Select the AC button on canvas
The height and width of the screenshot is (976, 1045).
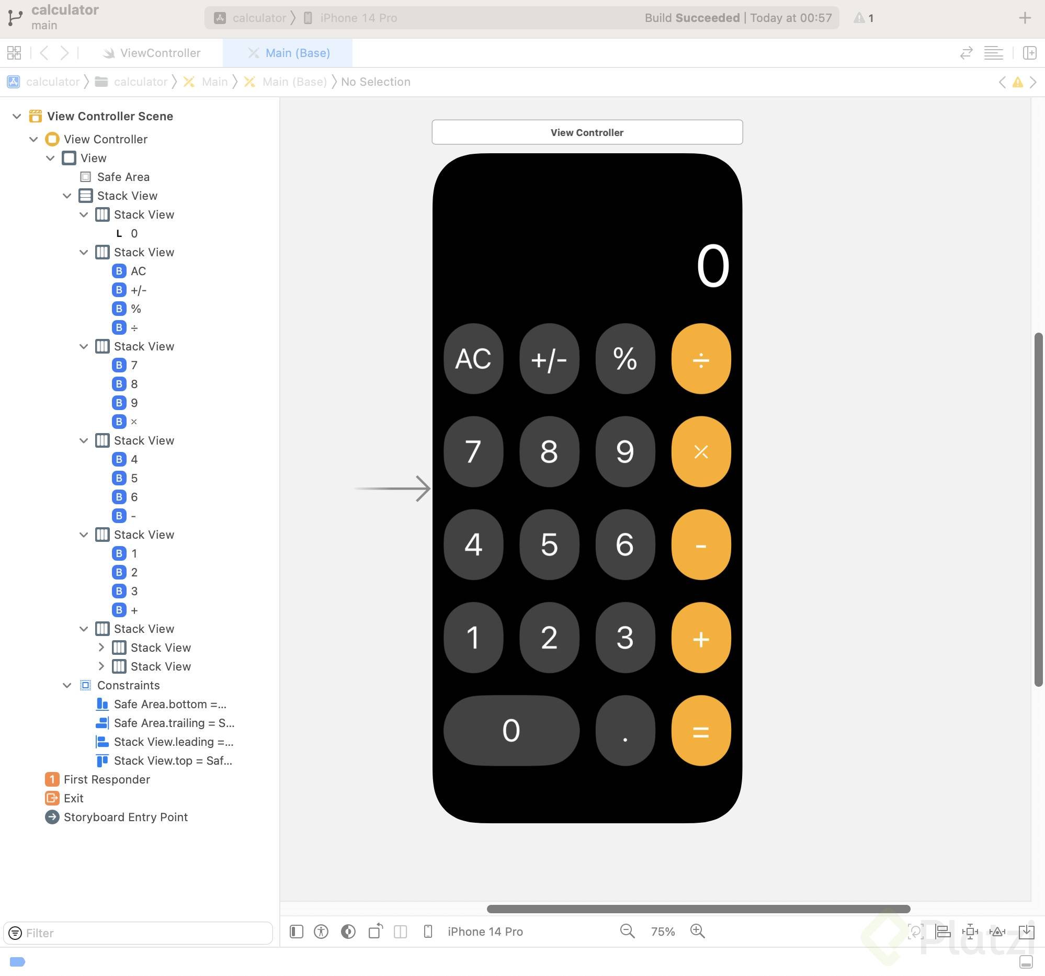[473, 358]
